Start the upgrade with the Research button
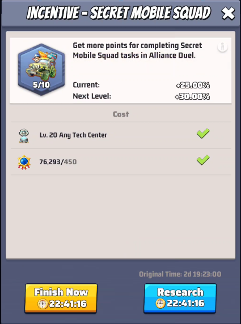 click(180, 298)
